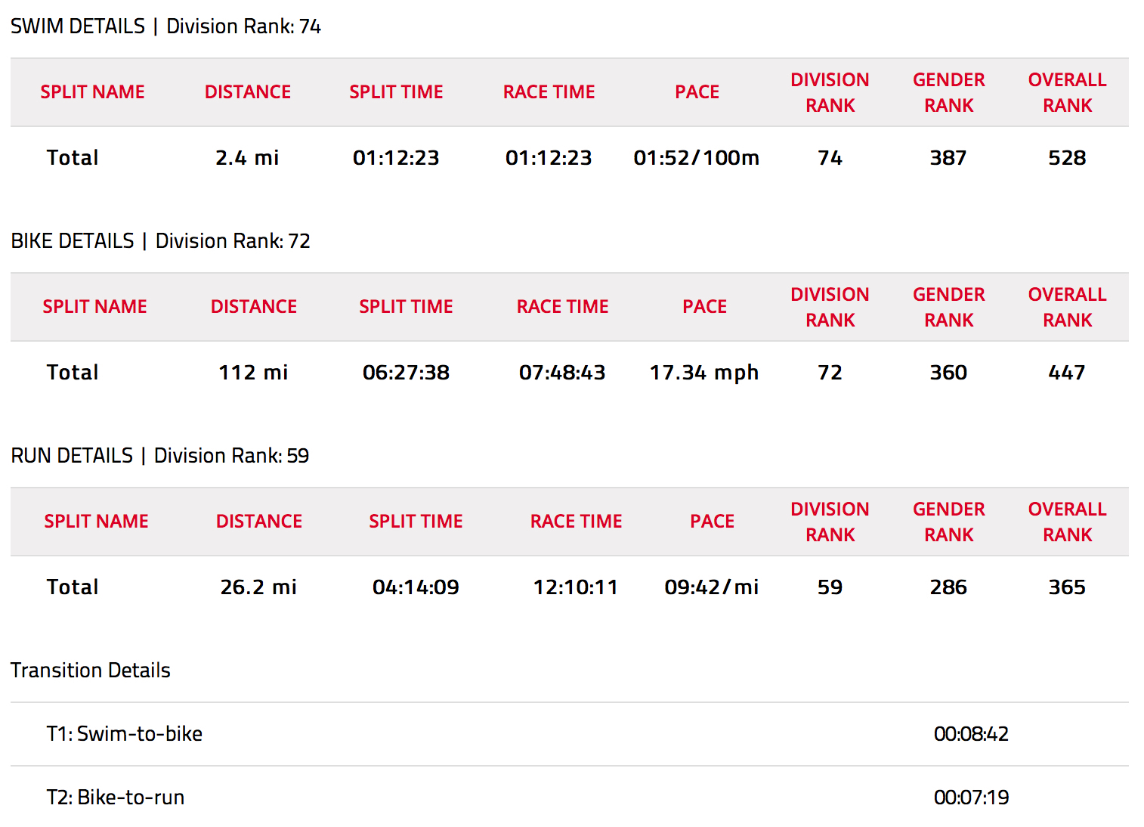1144x827 pixels.
Task: Click swim pace 01:52/100m
Action: point(697,157)
